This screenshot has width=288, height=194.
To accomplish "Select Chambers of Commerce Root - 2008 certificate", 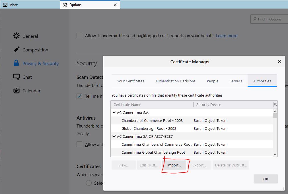I will point(152,120).
